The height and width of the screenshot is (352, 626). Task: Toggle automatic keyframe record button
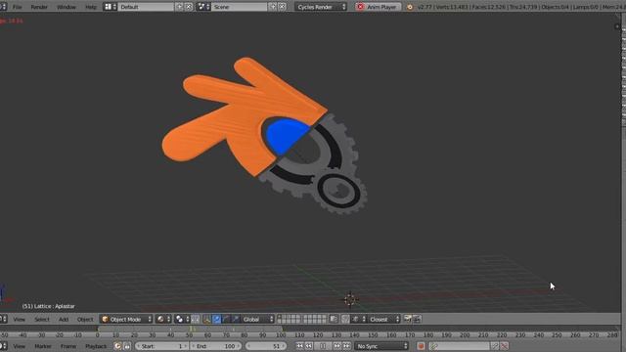421,346
